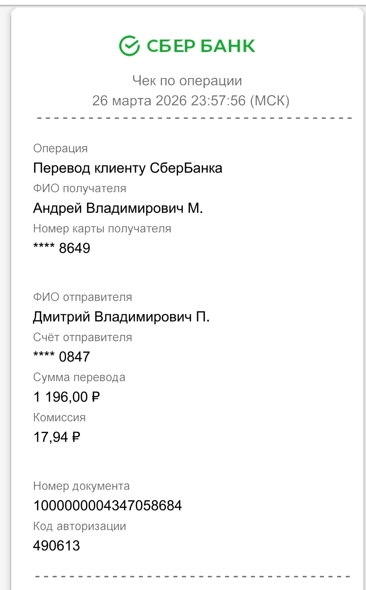Click the 'Сумма перевода' label
Screen dimensions: 366x590
click(79, 377)
